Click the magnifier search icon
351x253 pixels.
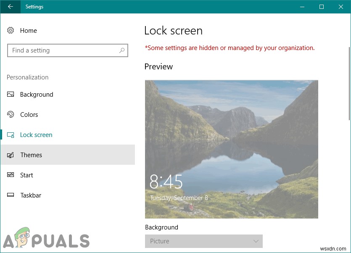point(122,50)
